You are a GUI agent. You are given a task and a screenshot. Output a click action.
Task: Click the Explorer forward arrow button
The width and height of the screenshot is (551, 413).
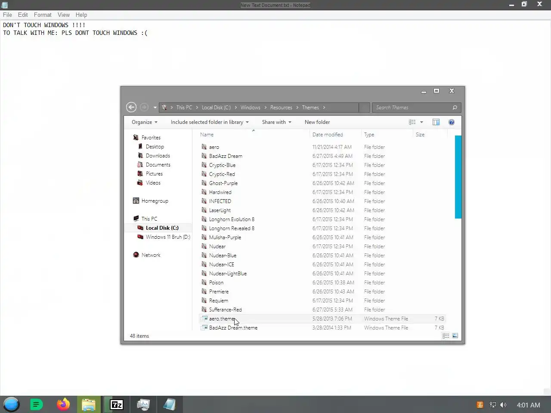point(144,107)
